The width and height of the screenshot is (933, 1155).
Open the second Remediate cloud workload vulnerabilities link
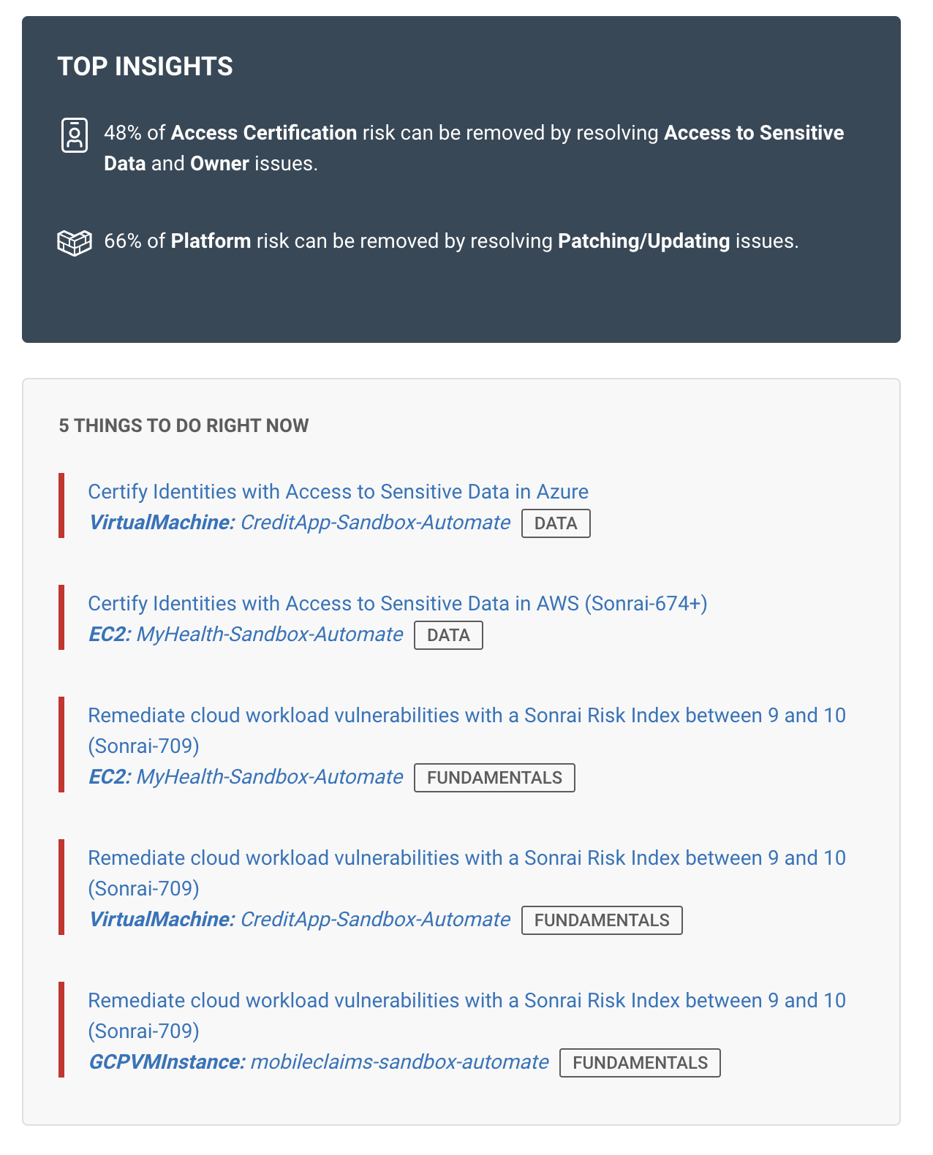coord(466,873)
